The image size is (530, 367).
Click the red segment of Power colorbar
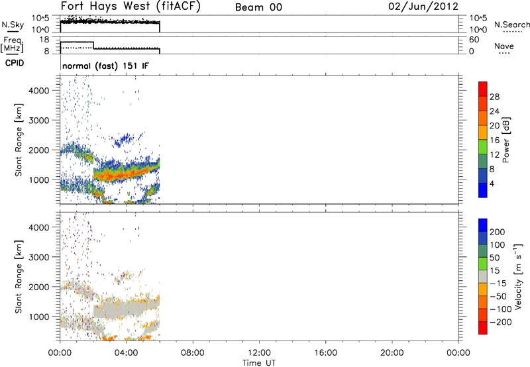[x=483, y=89]
